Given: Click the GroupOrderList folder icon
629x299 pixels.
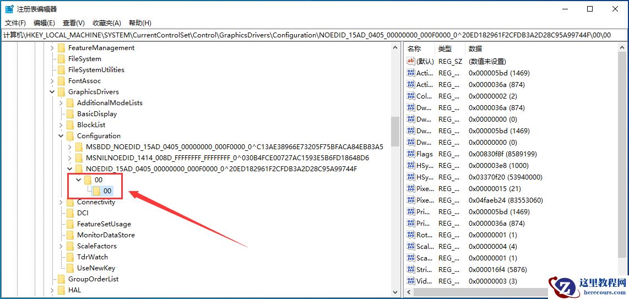Looking at the screenshot, I should pyautogui.click(x=61, y=279).
